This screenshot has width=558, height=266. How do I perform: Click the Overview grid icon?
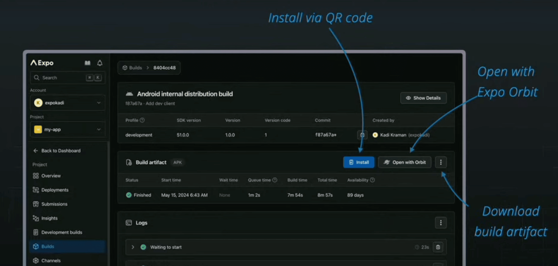tap(36, 176)
